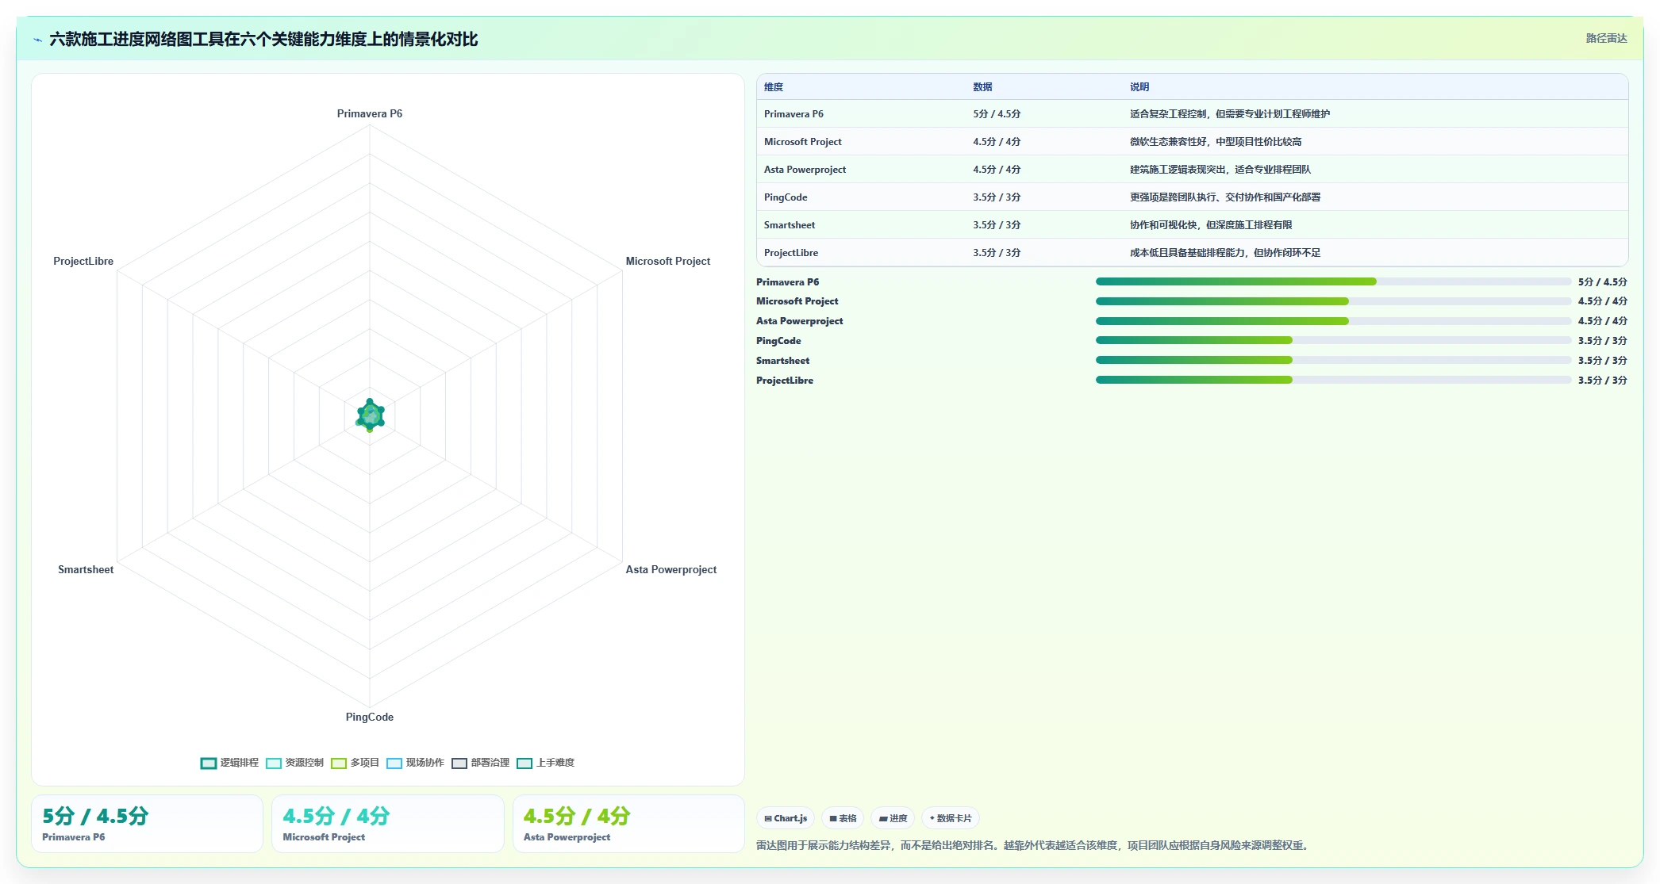
Task: Open the Asta Powerproject summary card
Action: click(628, 824)
